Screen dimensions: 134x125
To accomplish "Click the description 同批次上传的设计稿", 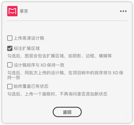I will 44,73.
